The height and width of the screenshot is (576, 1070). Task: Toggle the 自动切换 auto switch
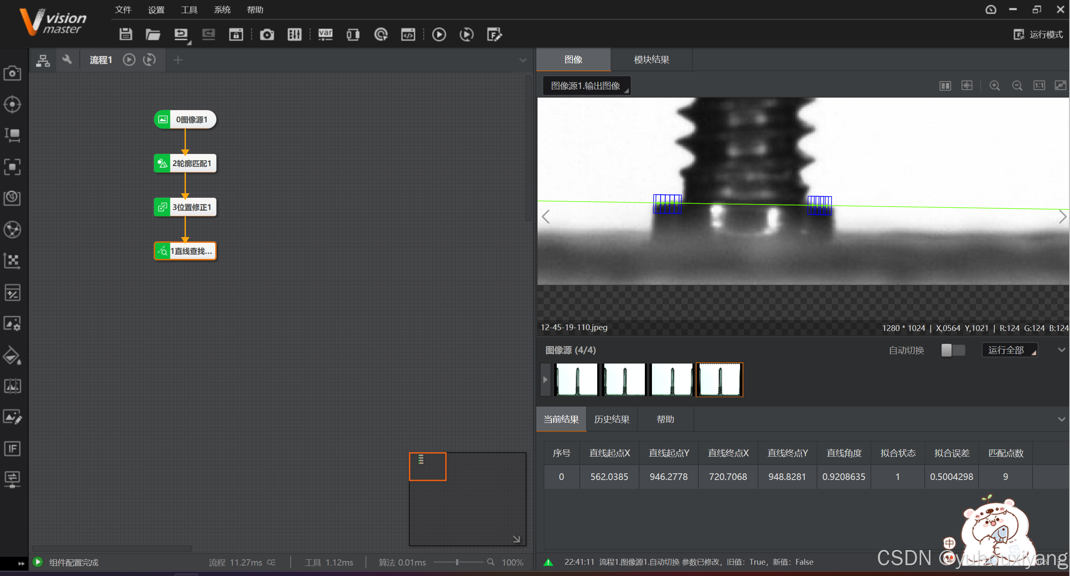pyautogui.click(x=953, y=350)
